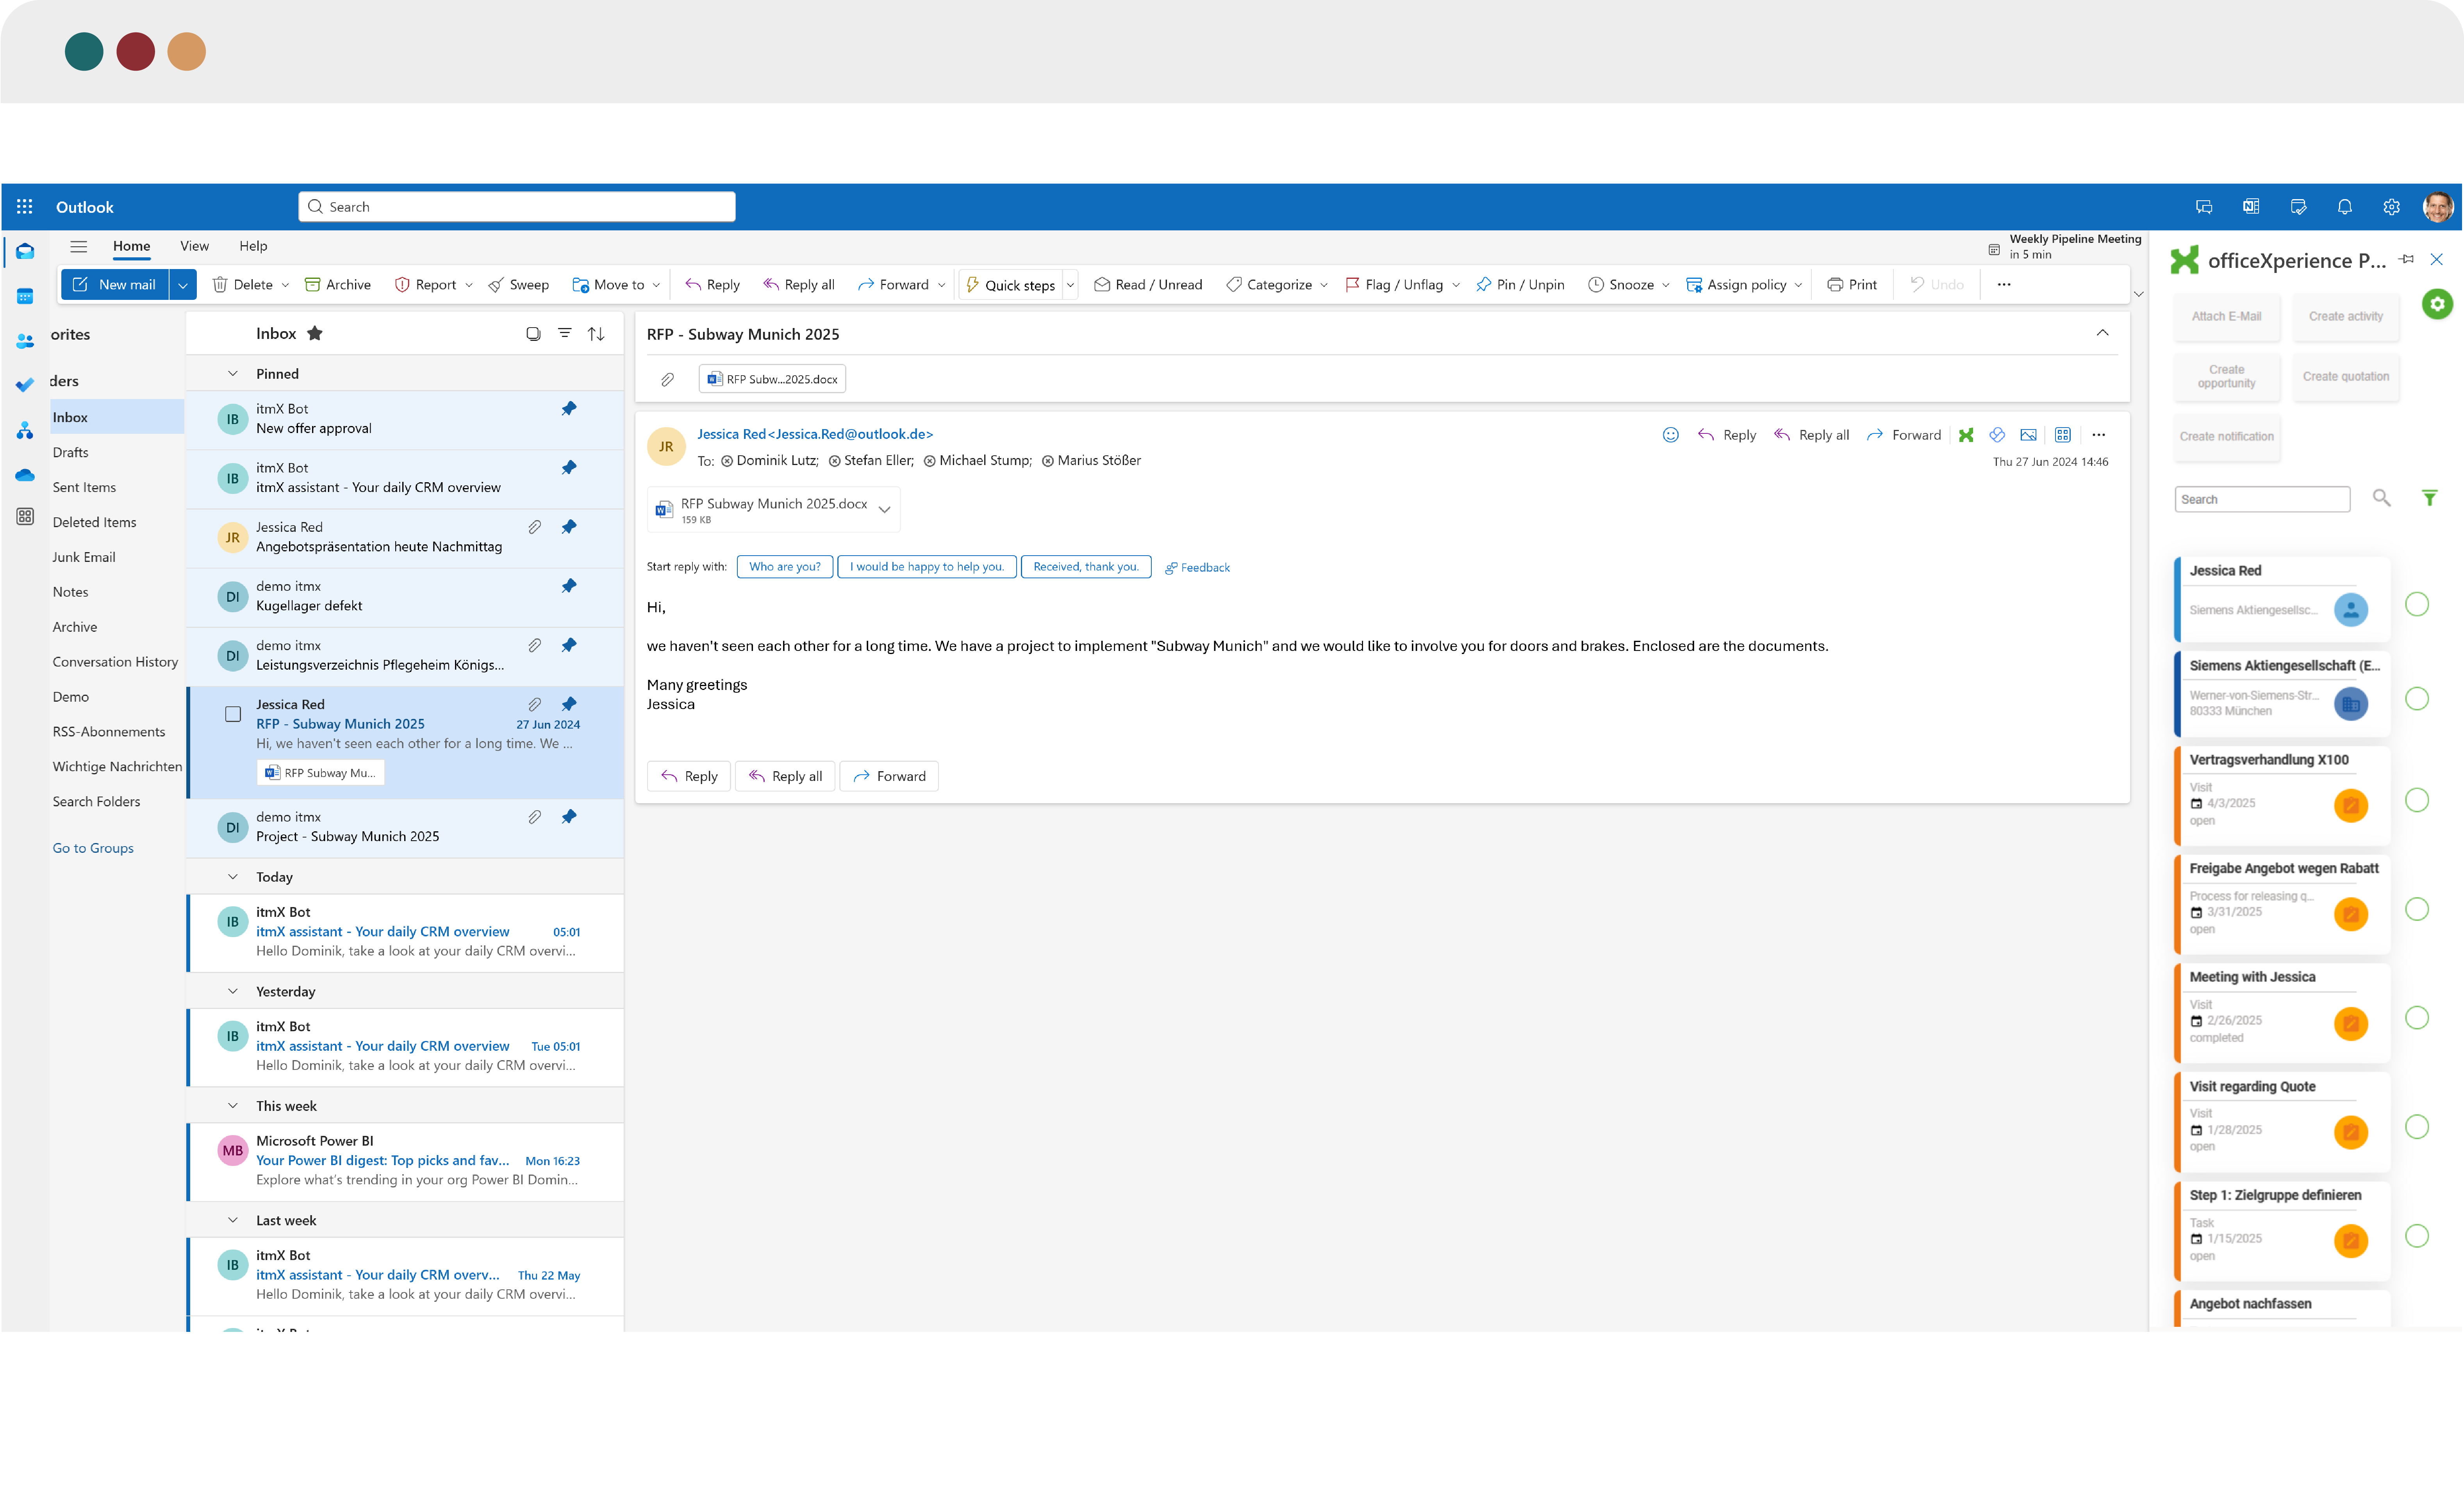Click the Archive toolbar button
The width and height of the screenshot is (2464, 1508).
tap(337, 285)
